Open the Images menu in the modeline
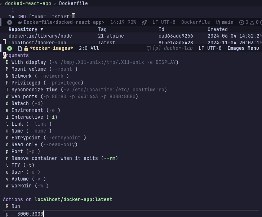This screenshot has height=217, width=262. click(x=243, y=48)
